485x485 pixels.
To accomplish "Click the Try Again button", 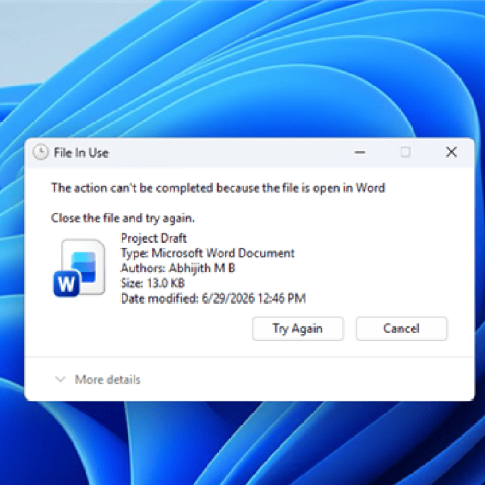I will pos(298,329).
